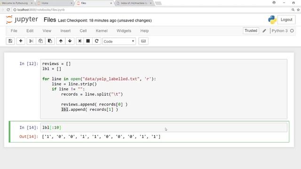Insert cell below with plus icon

(21, 41)
